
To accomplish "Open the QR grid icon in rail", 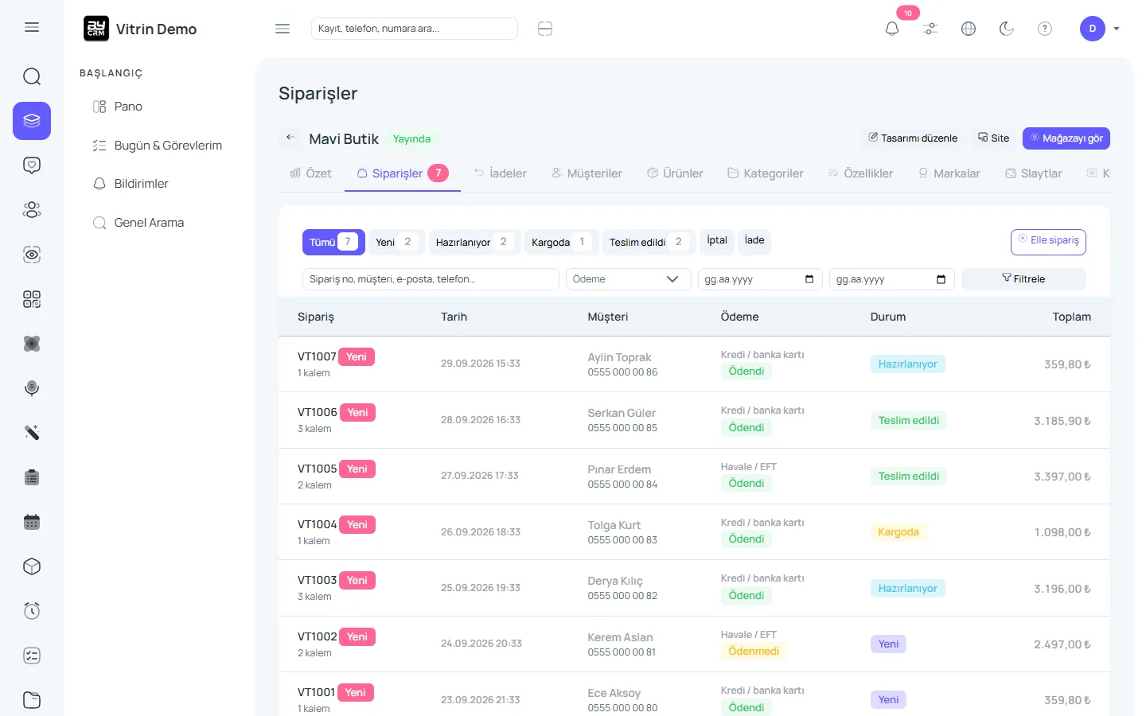I will click(32, 299).
